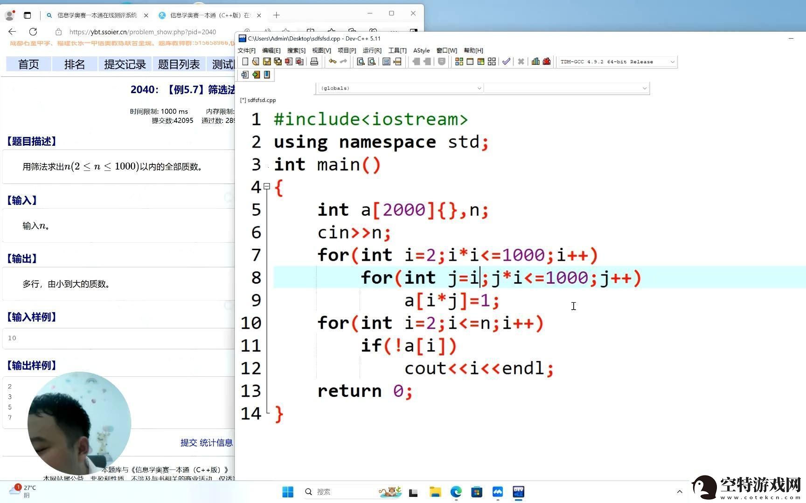This screenshot has width=806, height=503.
Task: Click the Go to line toolbar icon
Action: [397, 61]
